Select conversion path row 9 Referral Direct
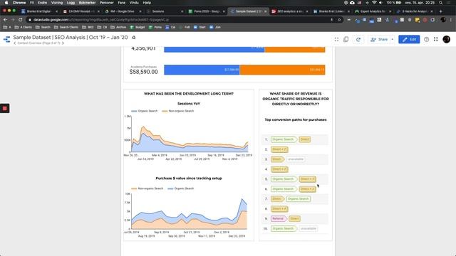The image size is (456, 256). click(295, 218)
